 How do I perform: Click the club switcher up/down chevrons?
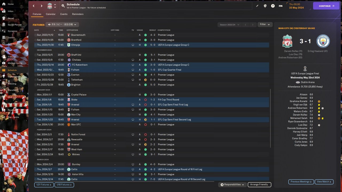tap(55, 6)
